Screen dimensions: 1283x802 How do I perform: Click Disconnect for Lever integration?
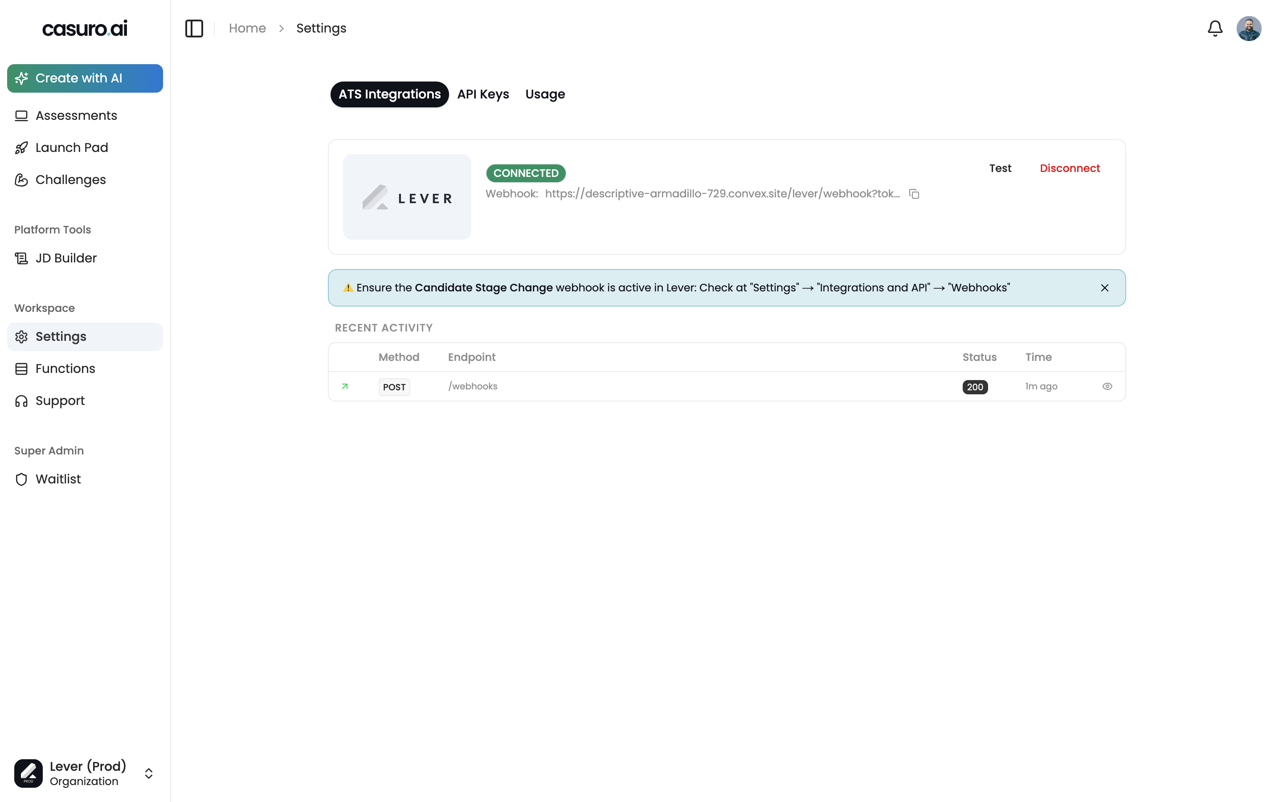(x=1069, y=168)
